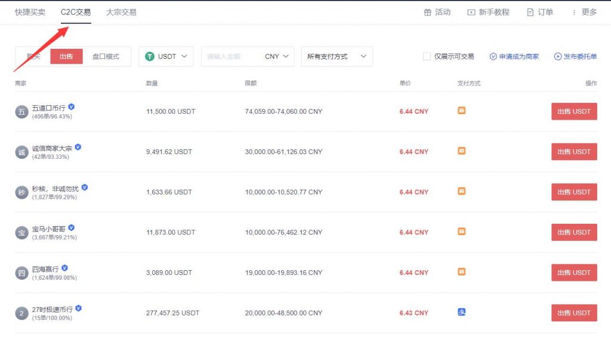Open the CNY currency dropdown

tap(277, 57)
